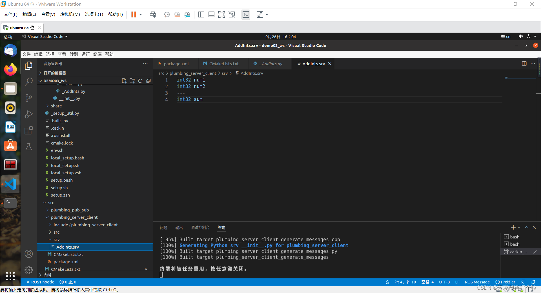Image resolution: width=541 pixels, height=293 pixels.
Task: Launch Firefox from Ubuntu dock
Action: click(10, 69)
